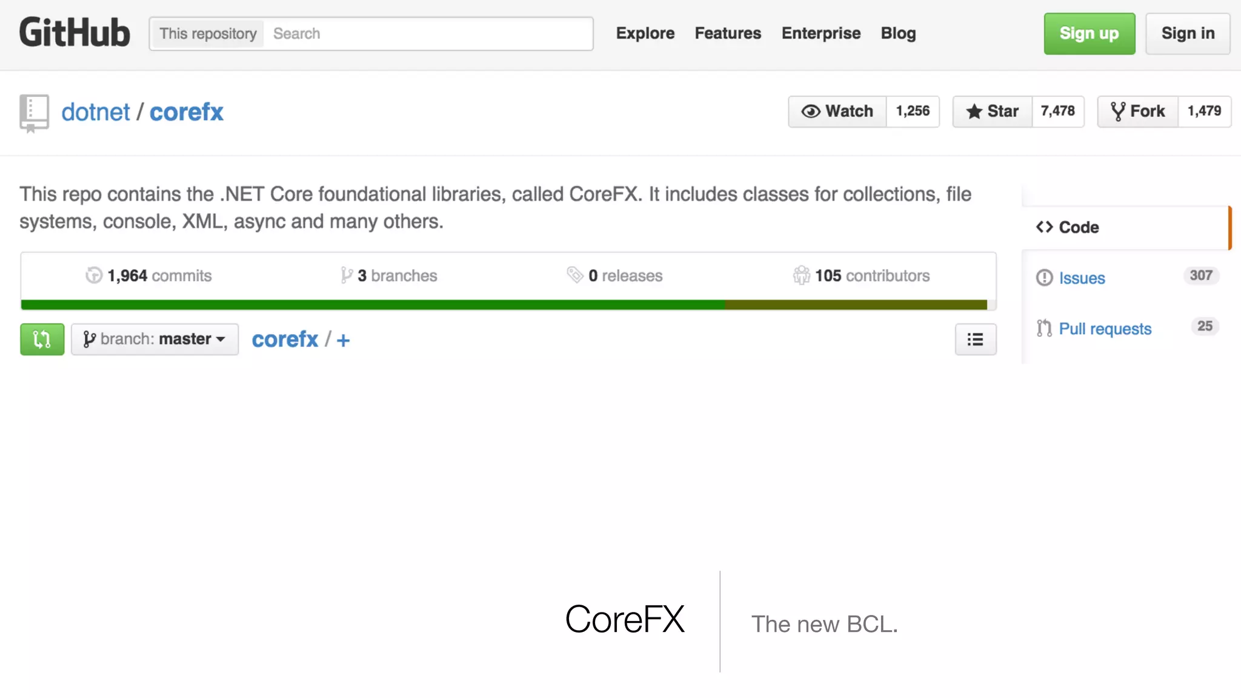1241x698 pixels.
Task: Click the plus icon to create file
Action: coord(343,340)
